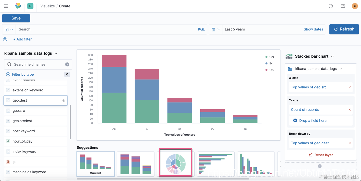Screen dimensions: 361x181
Task: Click Show dates link
Action: pyautogui.click(x=313, y=29)
